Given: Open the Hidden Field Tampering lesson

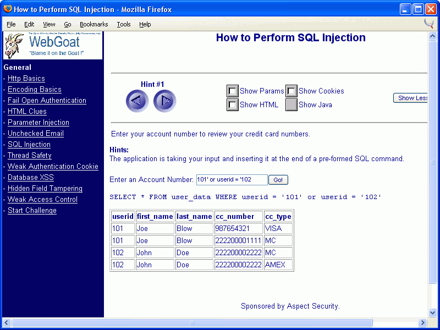Looking at the screenshot, I should click(x=45, y=188).
